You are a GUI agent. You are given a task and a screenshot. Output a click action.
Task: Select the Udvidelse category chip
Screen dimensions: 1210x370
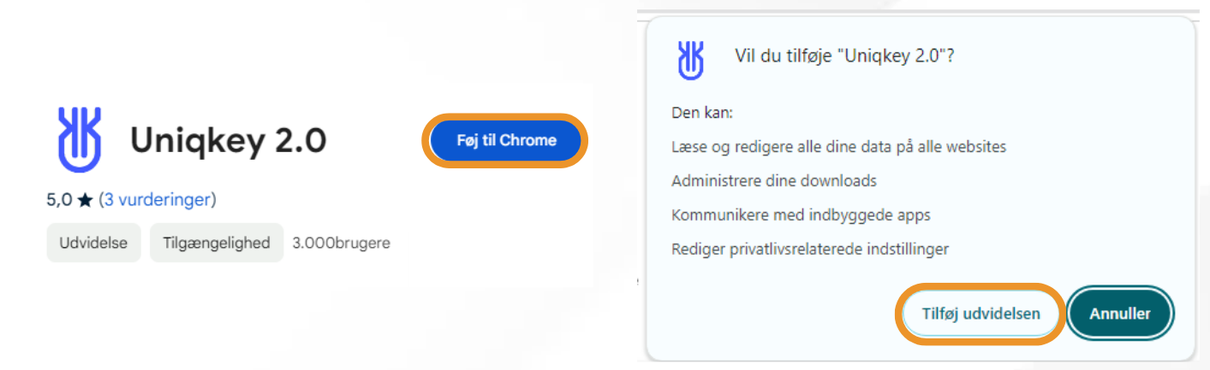pos(93,243)
